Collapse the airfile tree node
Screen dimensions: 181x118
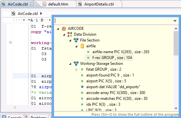click(x=76, y=47)
